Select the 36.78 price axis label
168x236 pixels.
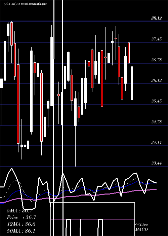[156, 60]
